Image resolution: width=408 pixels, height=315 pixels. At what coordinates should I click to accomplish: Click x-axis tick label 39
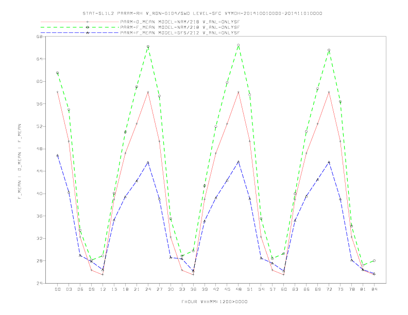tap(205, 289)
